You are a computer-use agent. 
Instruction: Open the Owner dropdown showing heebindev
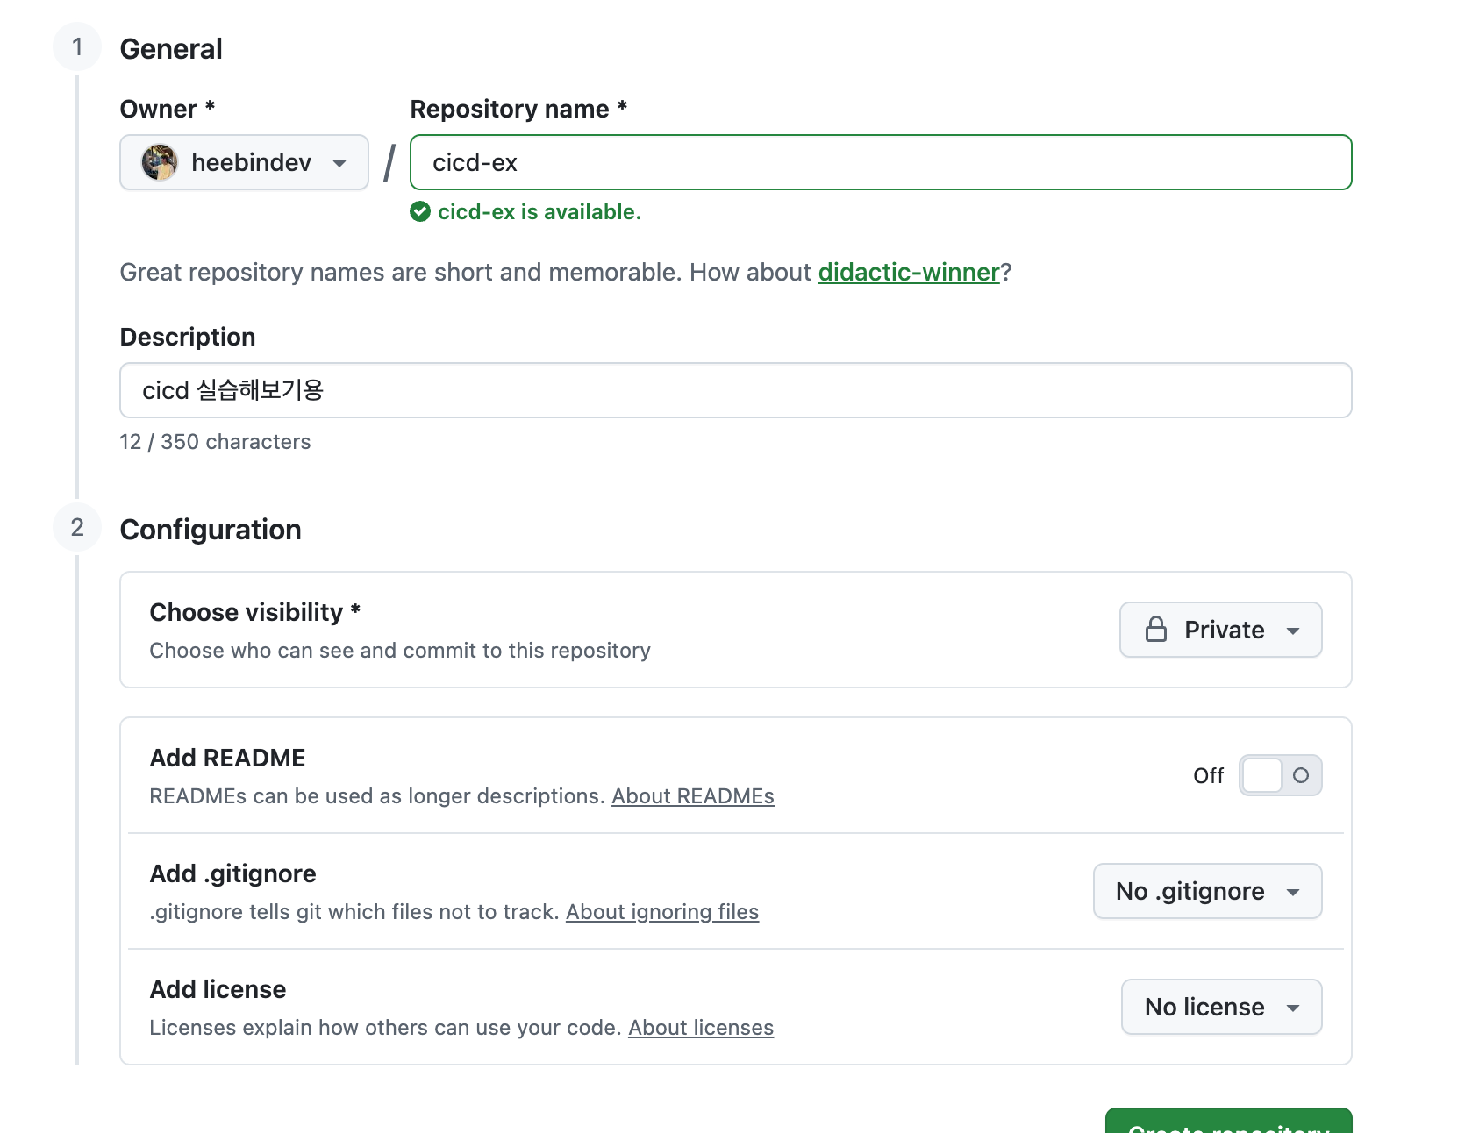click(244, 162)
